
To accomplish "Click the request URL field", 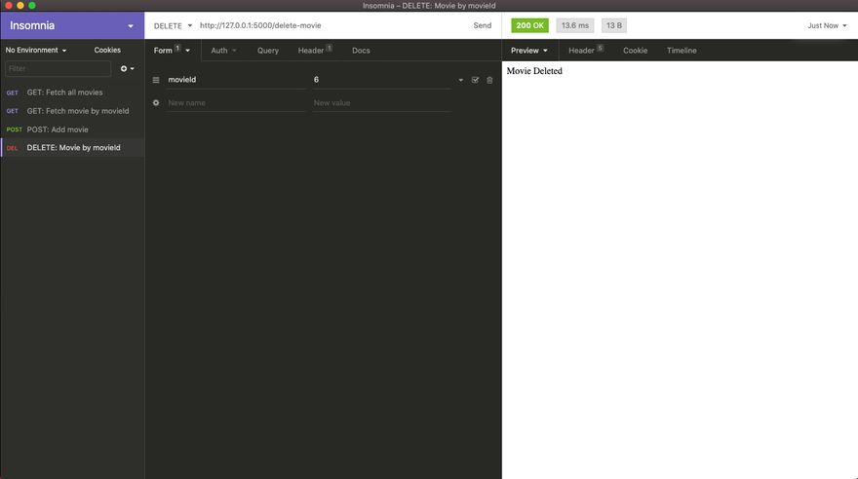I will (x=331, y=25).
